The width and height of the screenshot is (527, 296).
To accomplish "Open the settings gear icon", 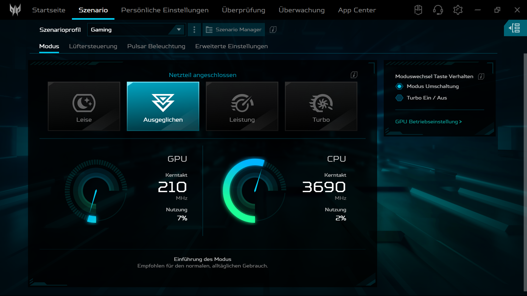I will (458, 10).
